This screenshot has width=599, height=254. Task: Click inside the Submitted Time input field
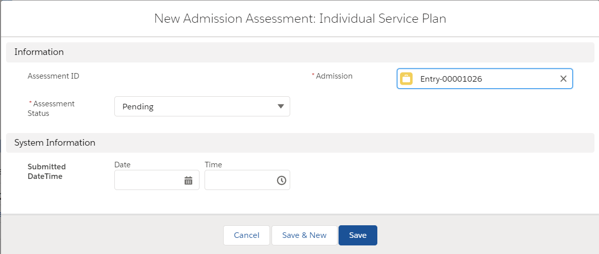tap(239, 180)
